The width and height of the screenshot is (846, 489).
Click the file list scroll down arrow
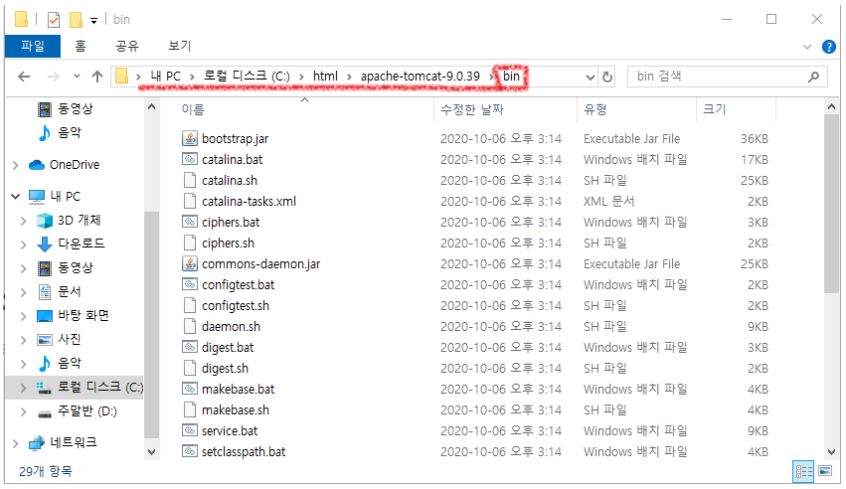[831, 452]
